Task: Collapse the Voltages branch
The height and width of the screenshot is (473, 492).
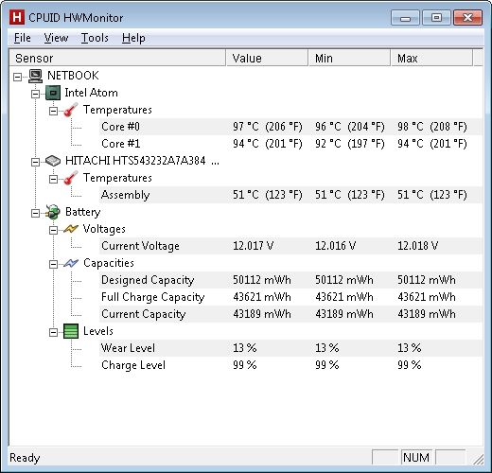Action: 53,230
